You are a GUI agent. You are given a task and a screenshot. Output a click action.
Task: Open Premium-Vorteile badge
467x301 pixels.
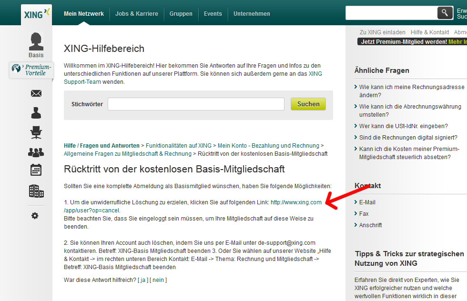click(31, 70)
